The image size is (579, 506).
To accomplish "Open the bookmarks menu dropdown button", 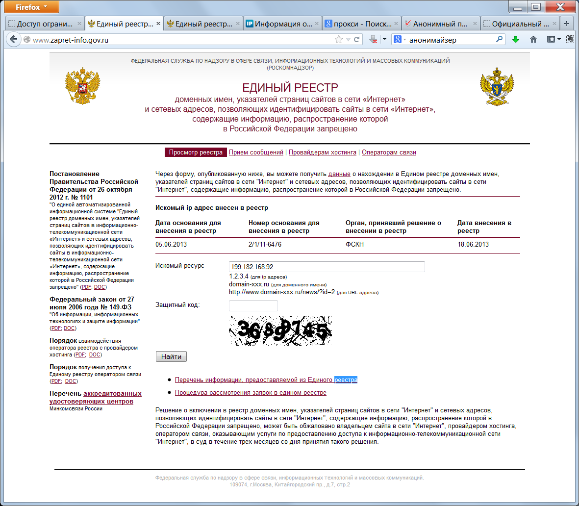I will click(554, 40).
